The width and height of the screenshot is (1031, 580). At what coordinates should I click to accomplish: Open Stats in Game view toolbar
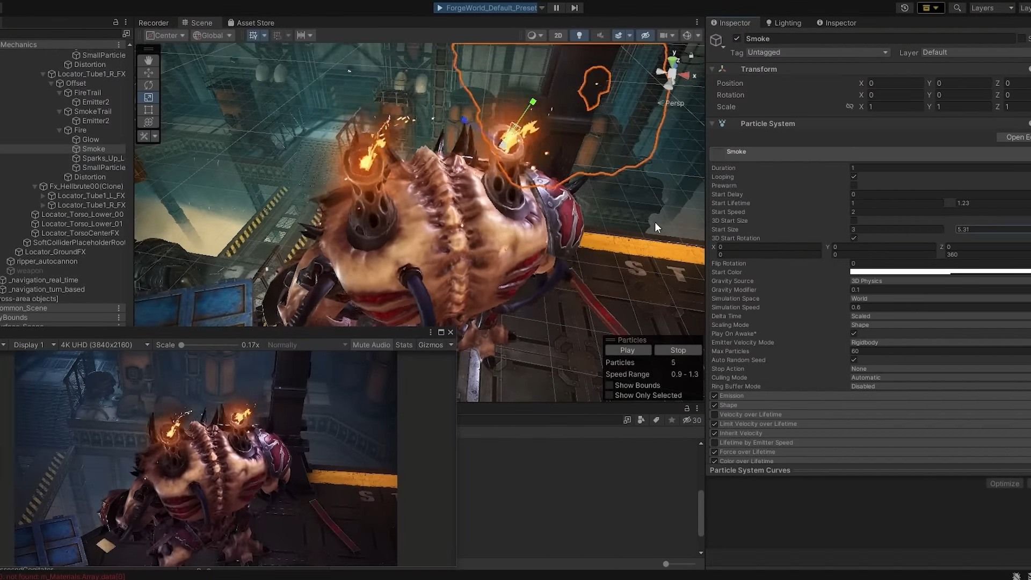pyautogui.click(x=404, y=345)
